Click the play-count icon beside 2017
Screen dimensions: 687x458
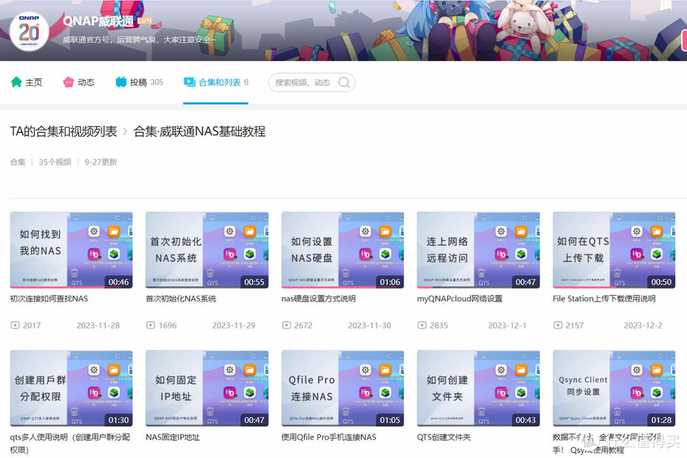16,325
